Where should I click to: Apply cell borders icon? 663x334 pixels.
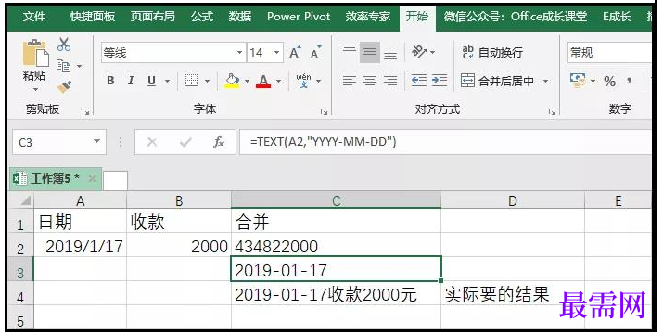click(192, 81)
